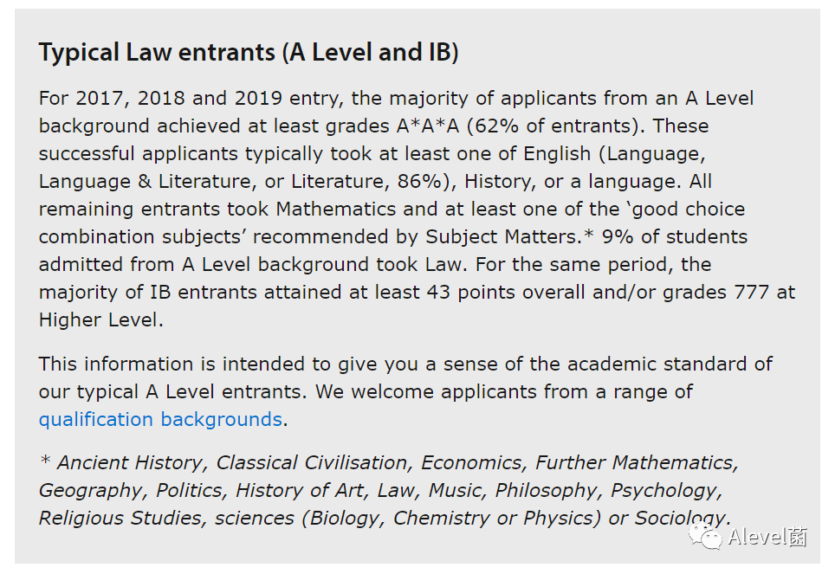Click Religious Studies in the footnote
Screen dimensions: 835x574
(x=120, y=518)
